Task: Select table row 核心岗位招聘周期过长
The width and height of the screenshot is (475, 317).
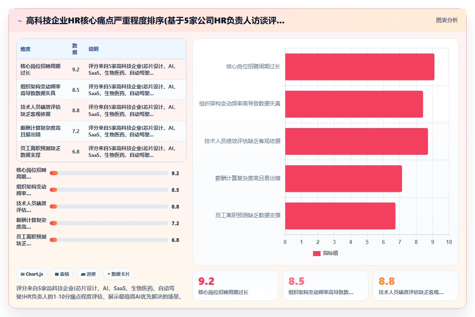Action: pyautogui.click(x=101, y=69)
